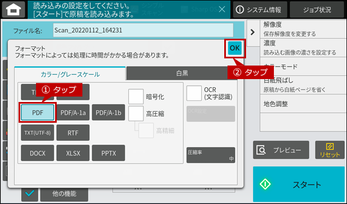Select PDF format
Screen dimensions: 347x204
tap(38, 112)
